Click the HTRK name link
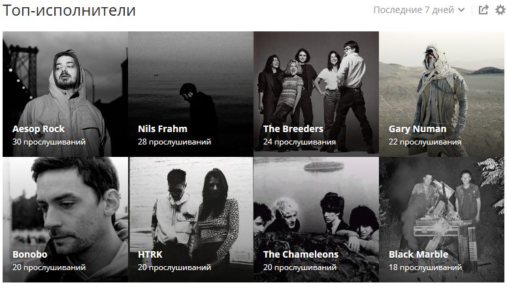507x289 pixels. coord(150,254)
